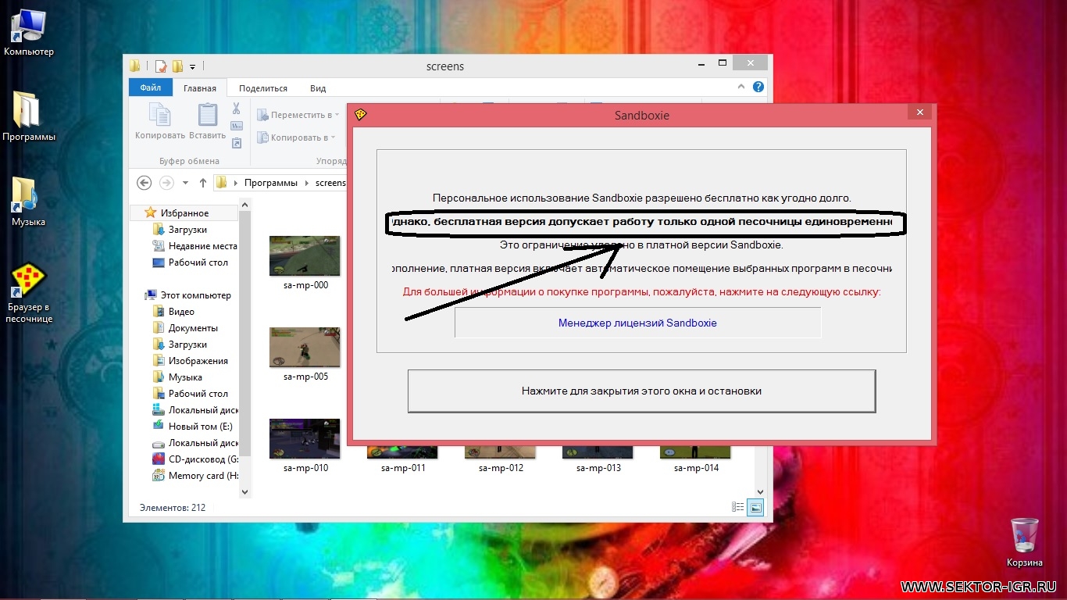Close the Sandboxie dialog with the X button
This screenshot has height=600, width=1067.
[x=919, y=112]
